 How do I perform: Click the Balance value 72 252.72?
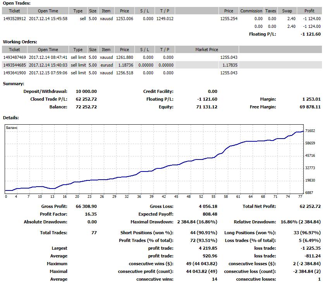86,107
